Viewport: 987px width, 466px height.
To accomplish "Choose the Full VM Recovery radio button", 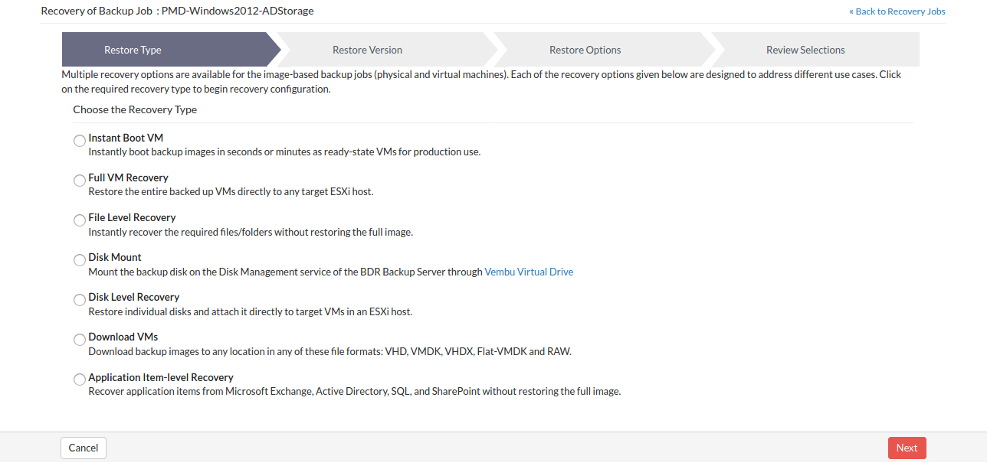I will 80,181.
